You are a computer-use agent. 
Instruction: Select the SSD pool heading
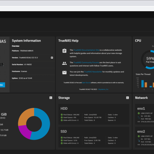[x=64, y=132]
